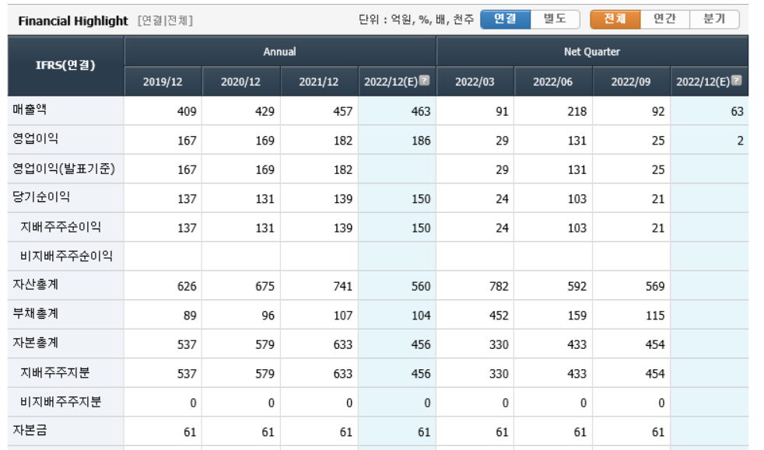Select the 매출액 row label

click(x=30, y=110)
